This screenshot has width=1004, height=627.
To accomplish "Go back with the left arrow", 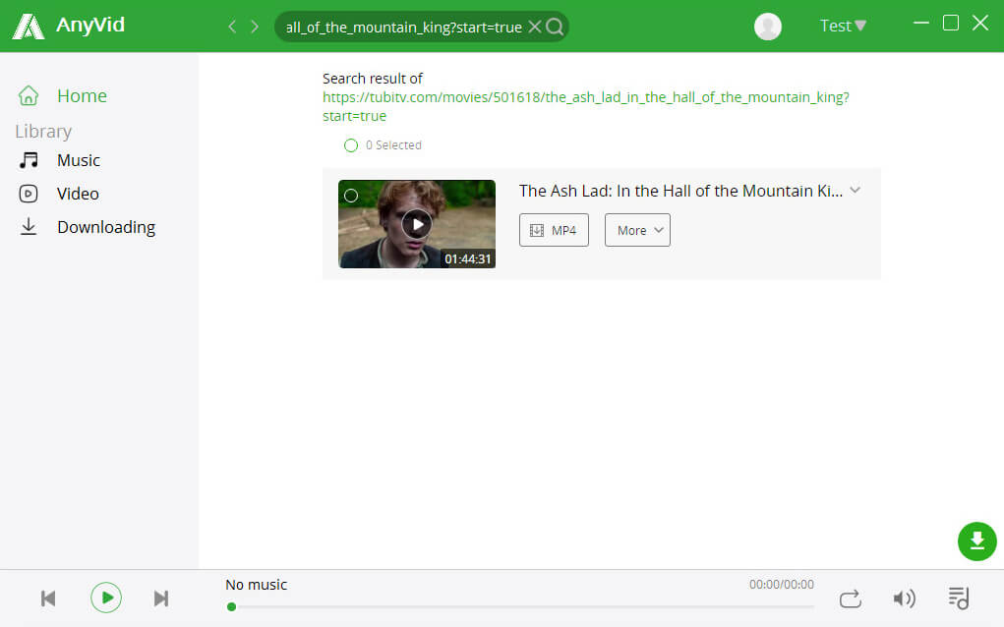I will coord(232,27).
